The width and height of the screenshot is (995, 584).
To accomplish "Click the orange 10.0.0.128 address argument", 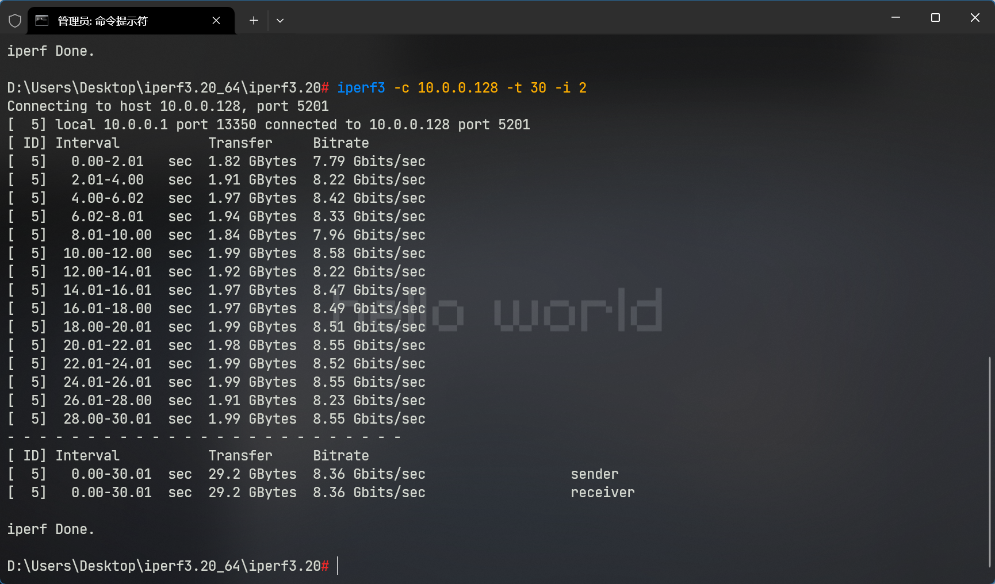I will 457,88.
